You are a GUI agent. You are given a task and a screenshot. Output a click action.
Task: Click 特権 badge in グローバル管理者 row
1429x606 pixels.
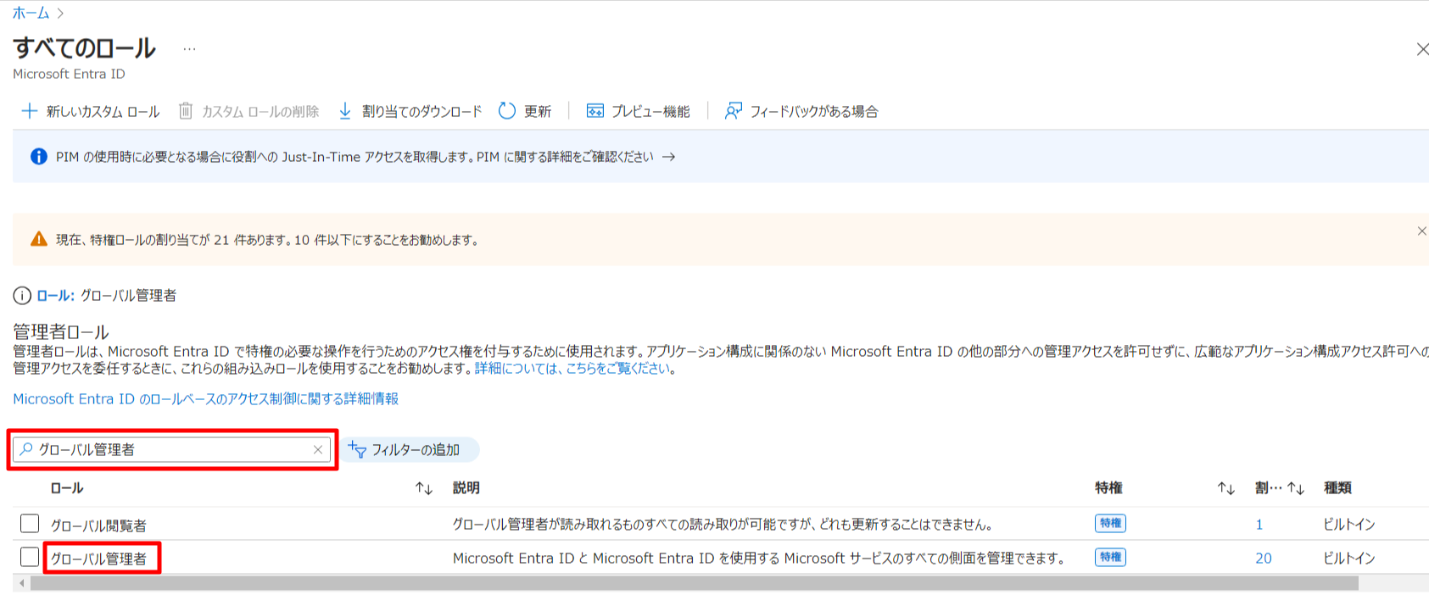1110,557
